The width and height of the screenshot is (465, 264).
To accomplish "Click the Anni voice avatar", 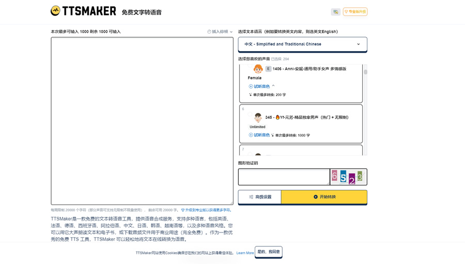I will 258,69.
